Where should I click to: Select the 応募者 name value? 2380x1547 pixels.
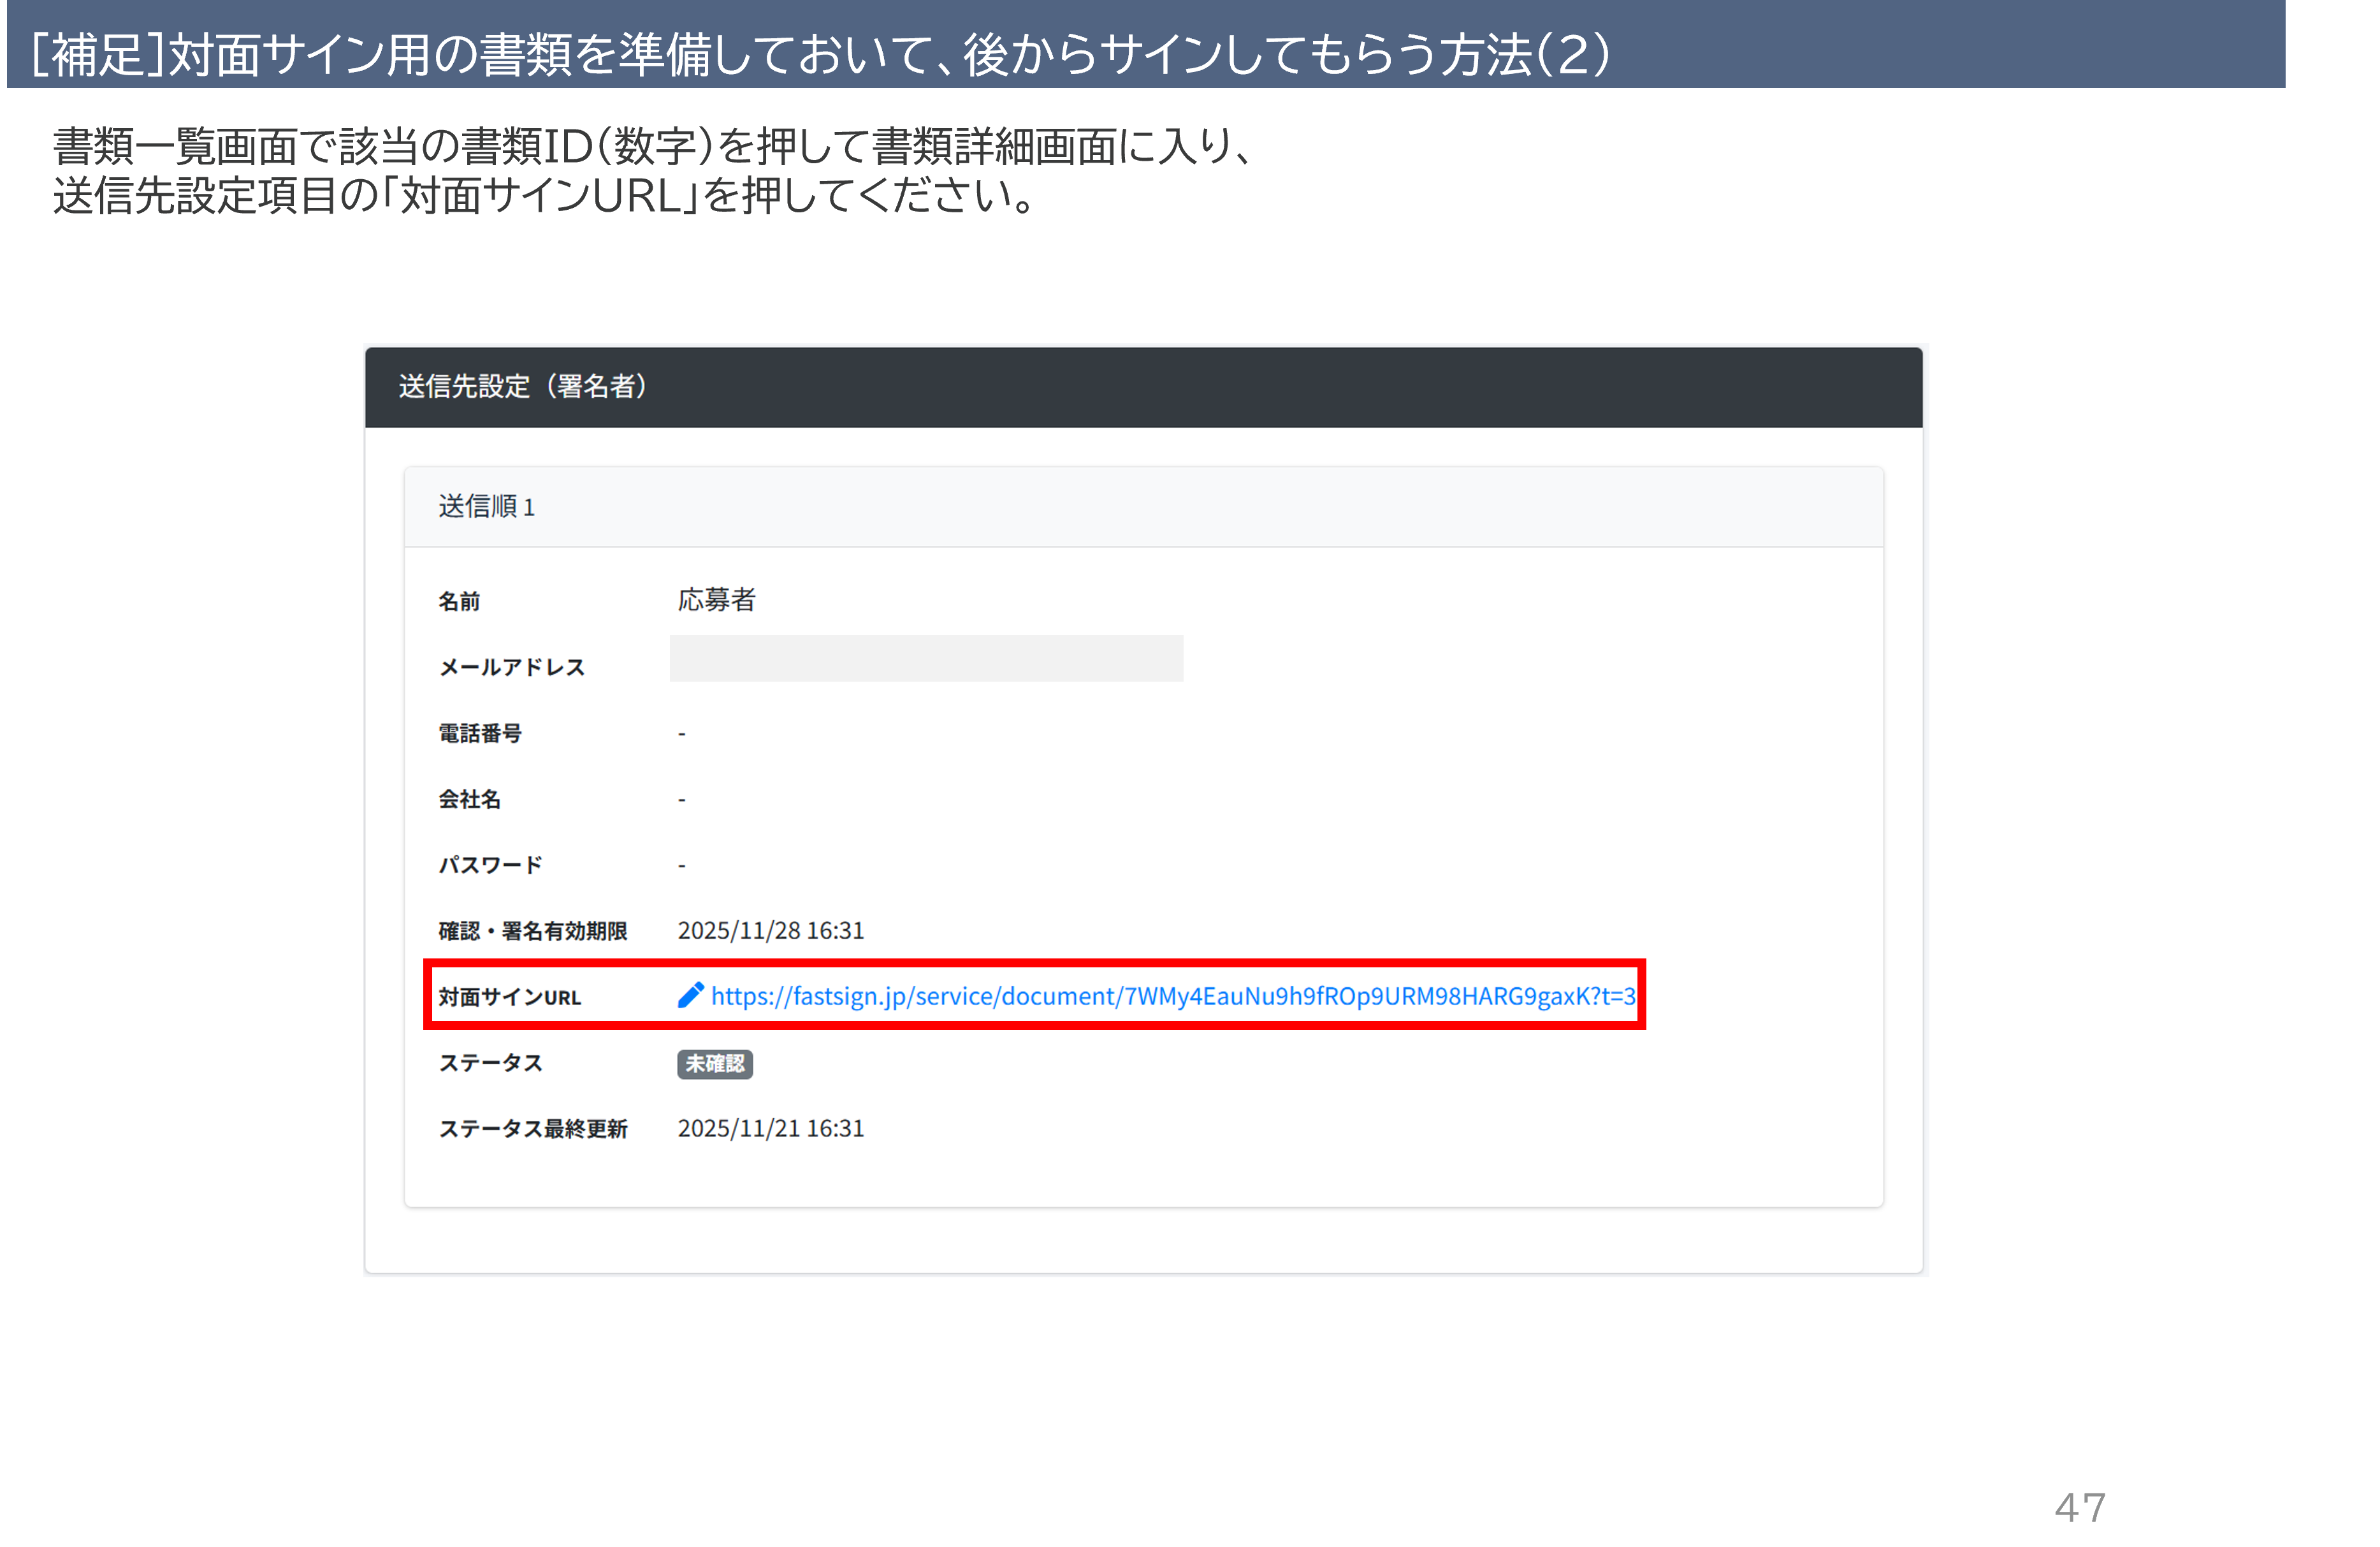(716, 599)
